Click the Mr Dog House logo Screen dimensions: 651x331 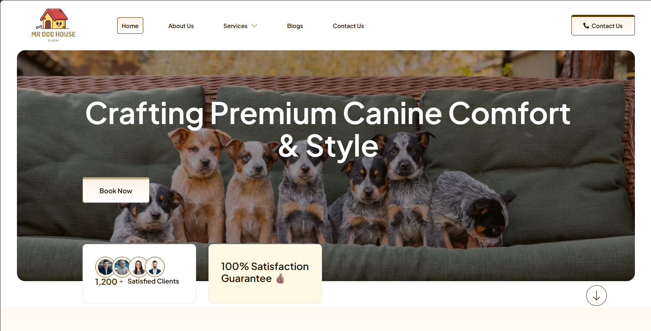[x=54, y=25]
